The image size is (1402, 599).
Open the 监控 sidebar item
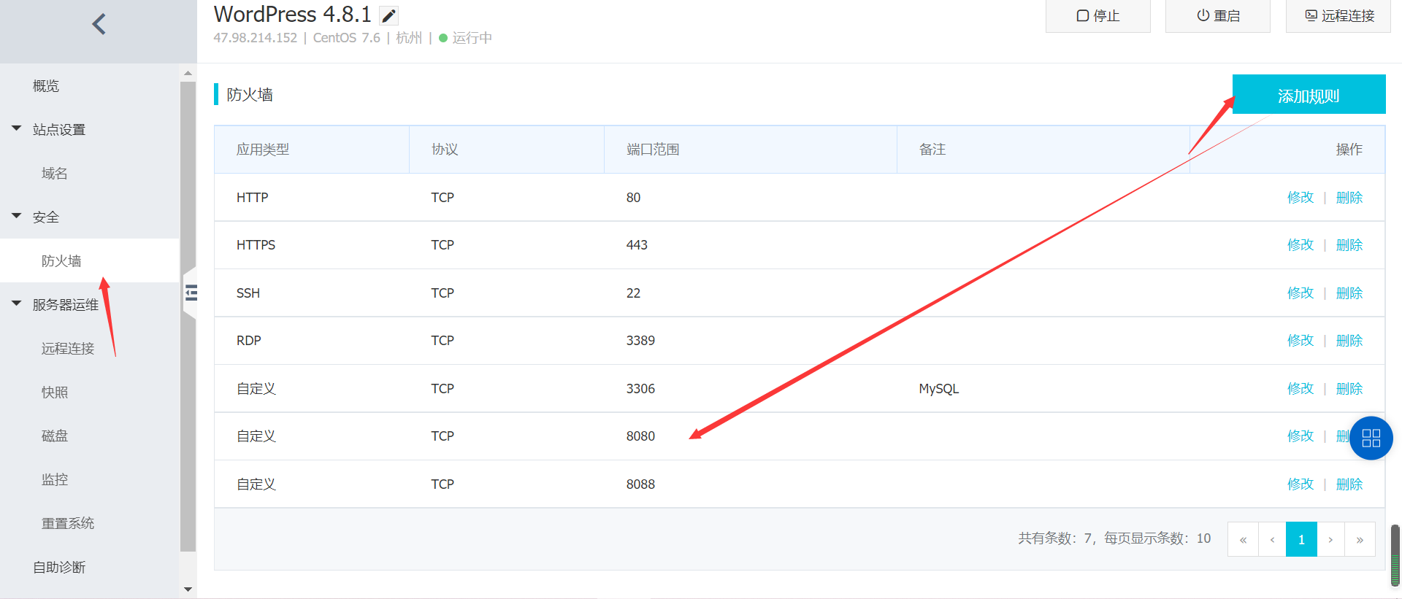(x=55, y=480)
